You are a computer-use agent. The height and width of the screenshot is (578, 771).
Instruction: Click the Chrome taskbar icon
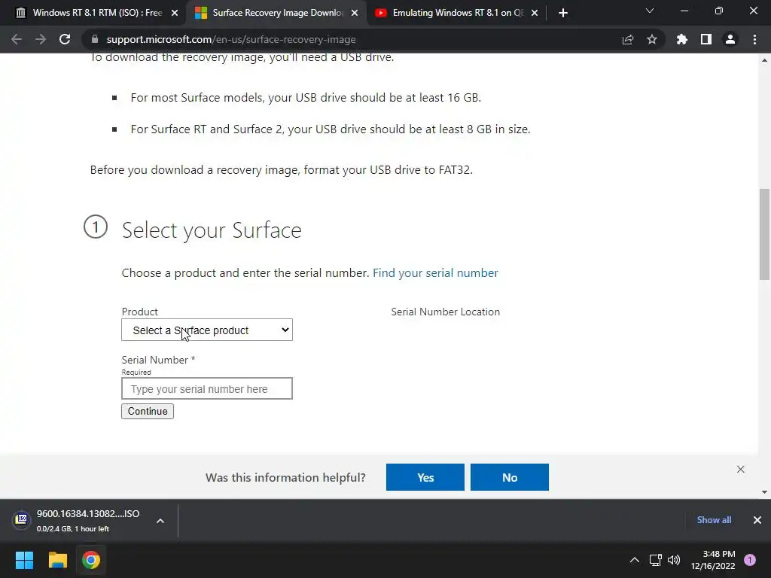click(91, 560)
